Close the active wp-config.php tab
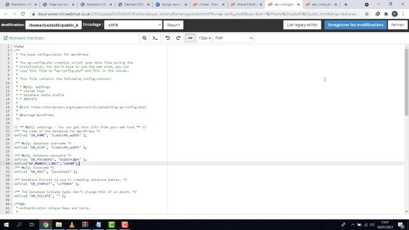Screen dimensions: 409x230 point(298,4)
